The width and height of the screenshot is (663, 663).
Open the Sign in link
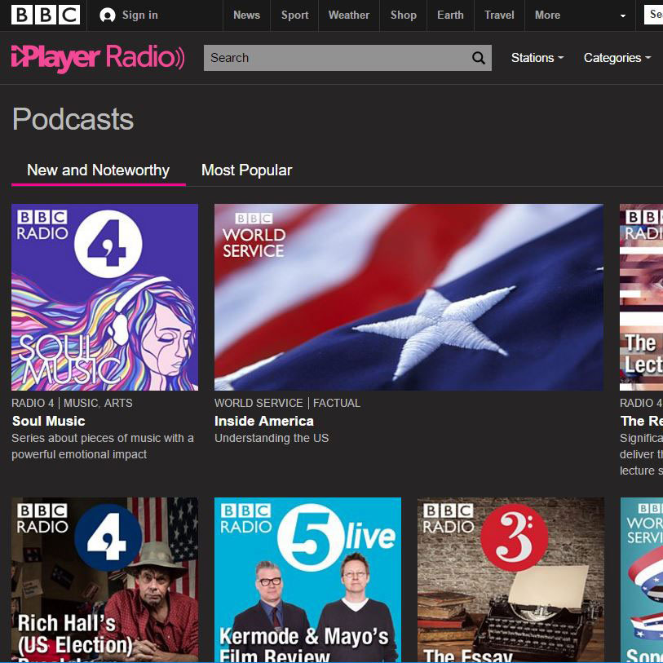pos(139,15)
